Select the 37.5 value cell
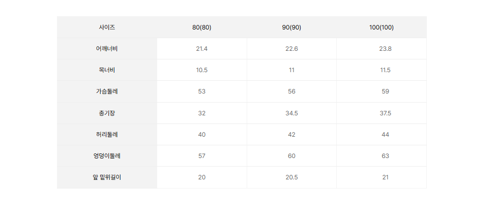This screenshot has width=497, height=219. click(385, 113)
